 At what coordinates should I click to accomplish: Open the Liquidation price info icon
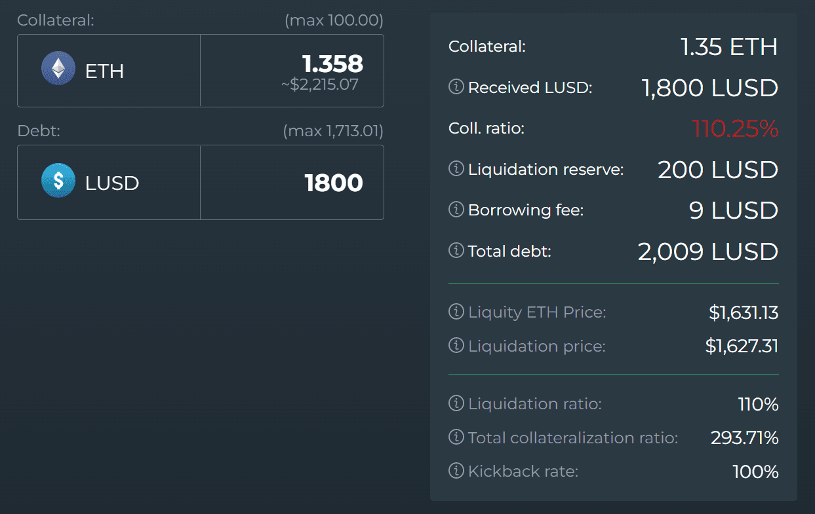pos(456,346)
